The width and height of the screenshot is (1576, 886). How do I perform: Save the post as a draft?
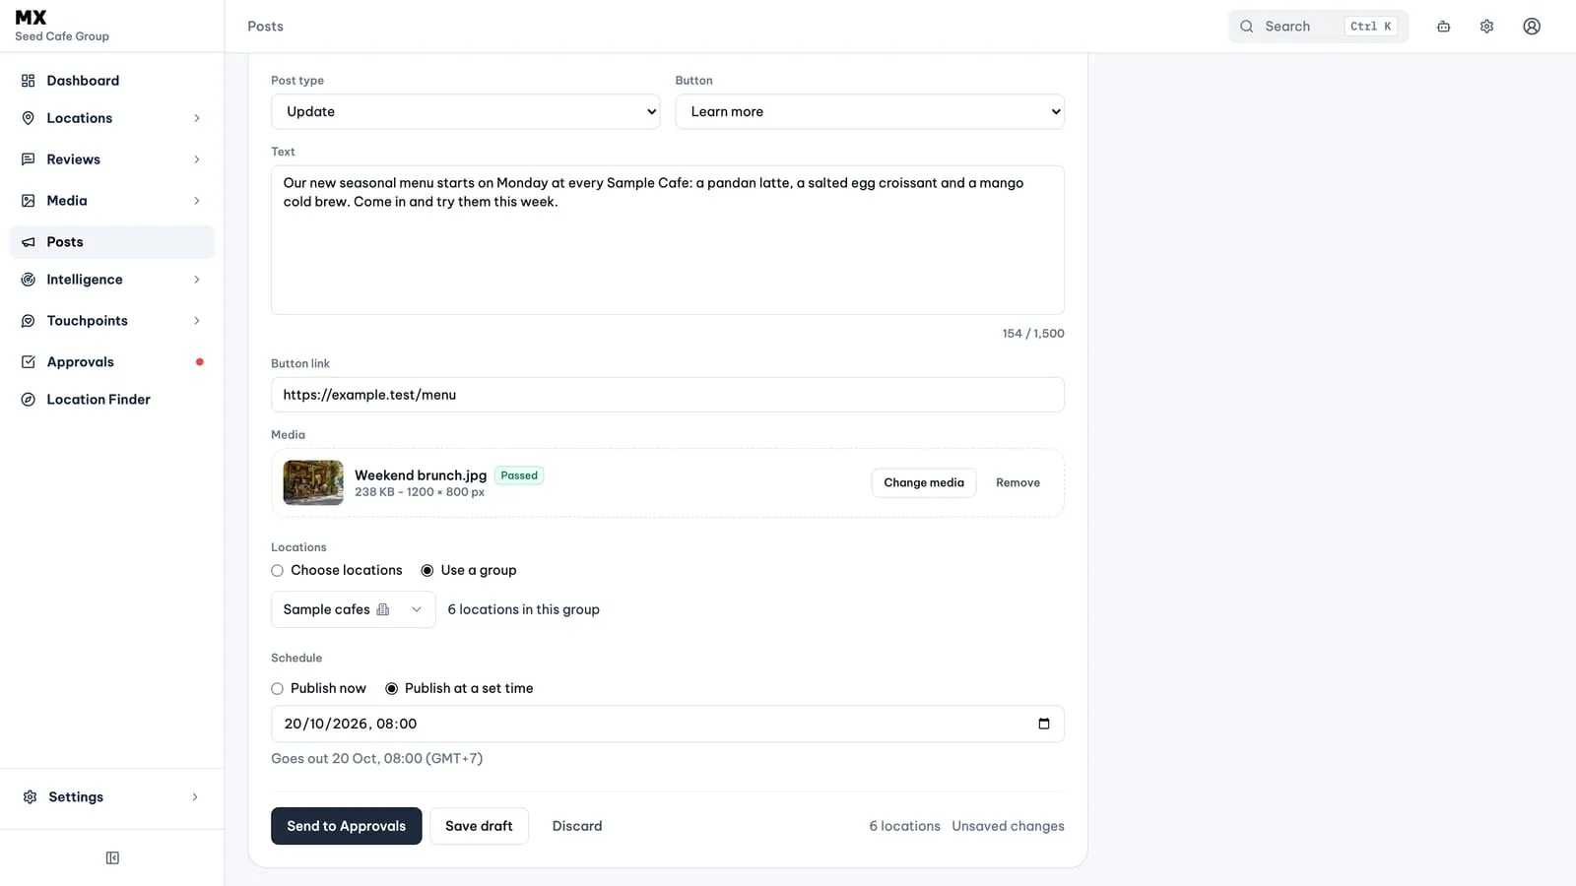479,826
